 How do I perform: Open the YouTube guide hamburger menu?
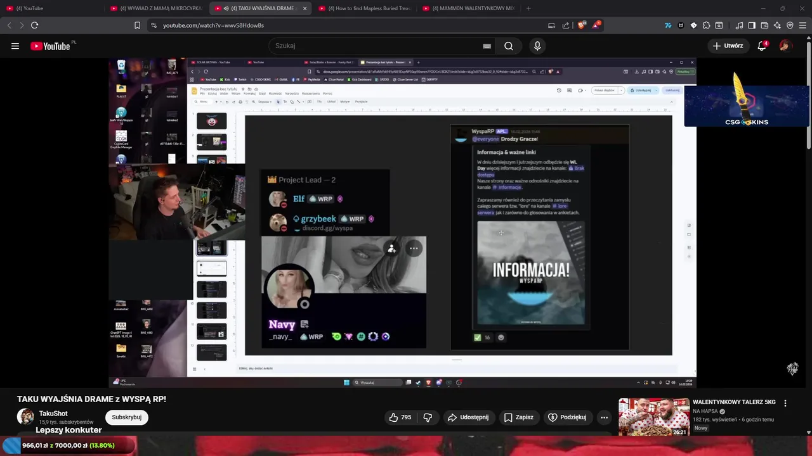pyautogui.click(x=15, y=46)
